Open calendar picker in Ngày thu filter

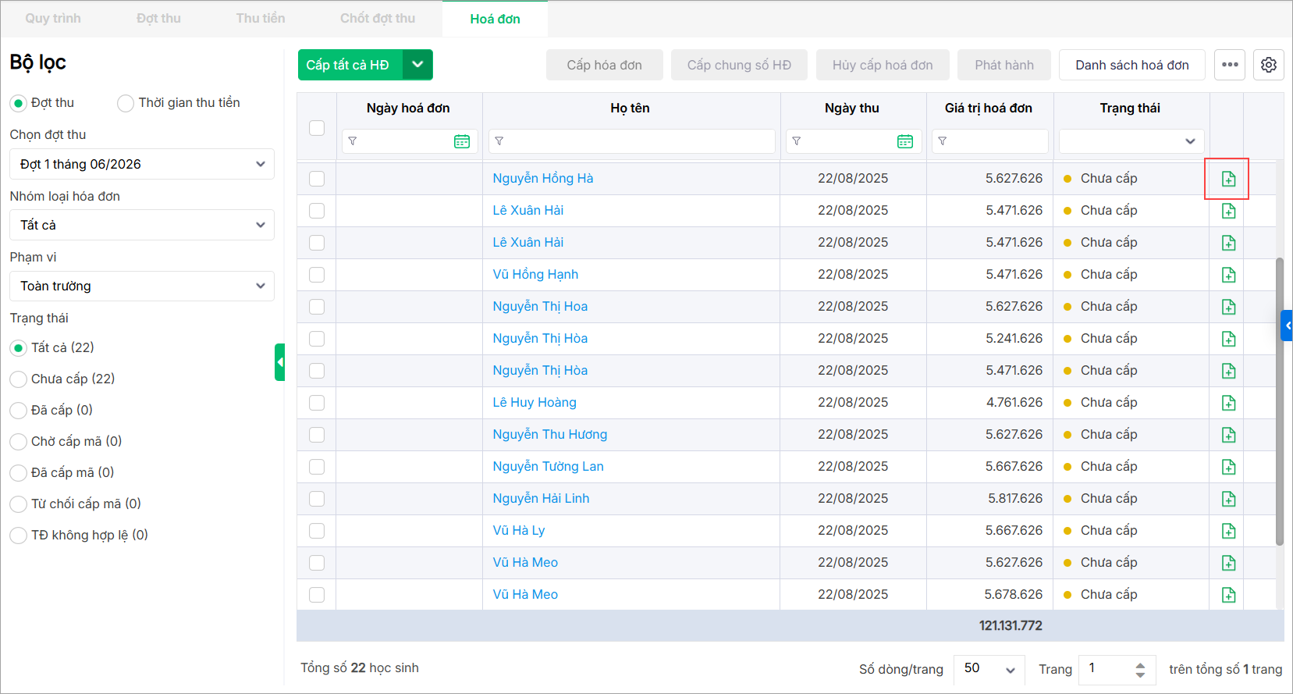pyautogui.click(x=905, y=141)
